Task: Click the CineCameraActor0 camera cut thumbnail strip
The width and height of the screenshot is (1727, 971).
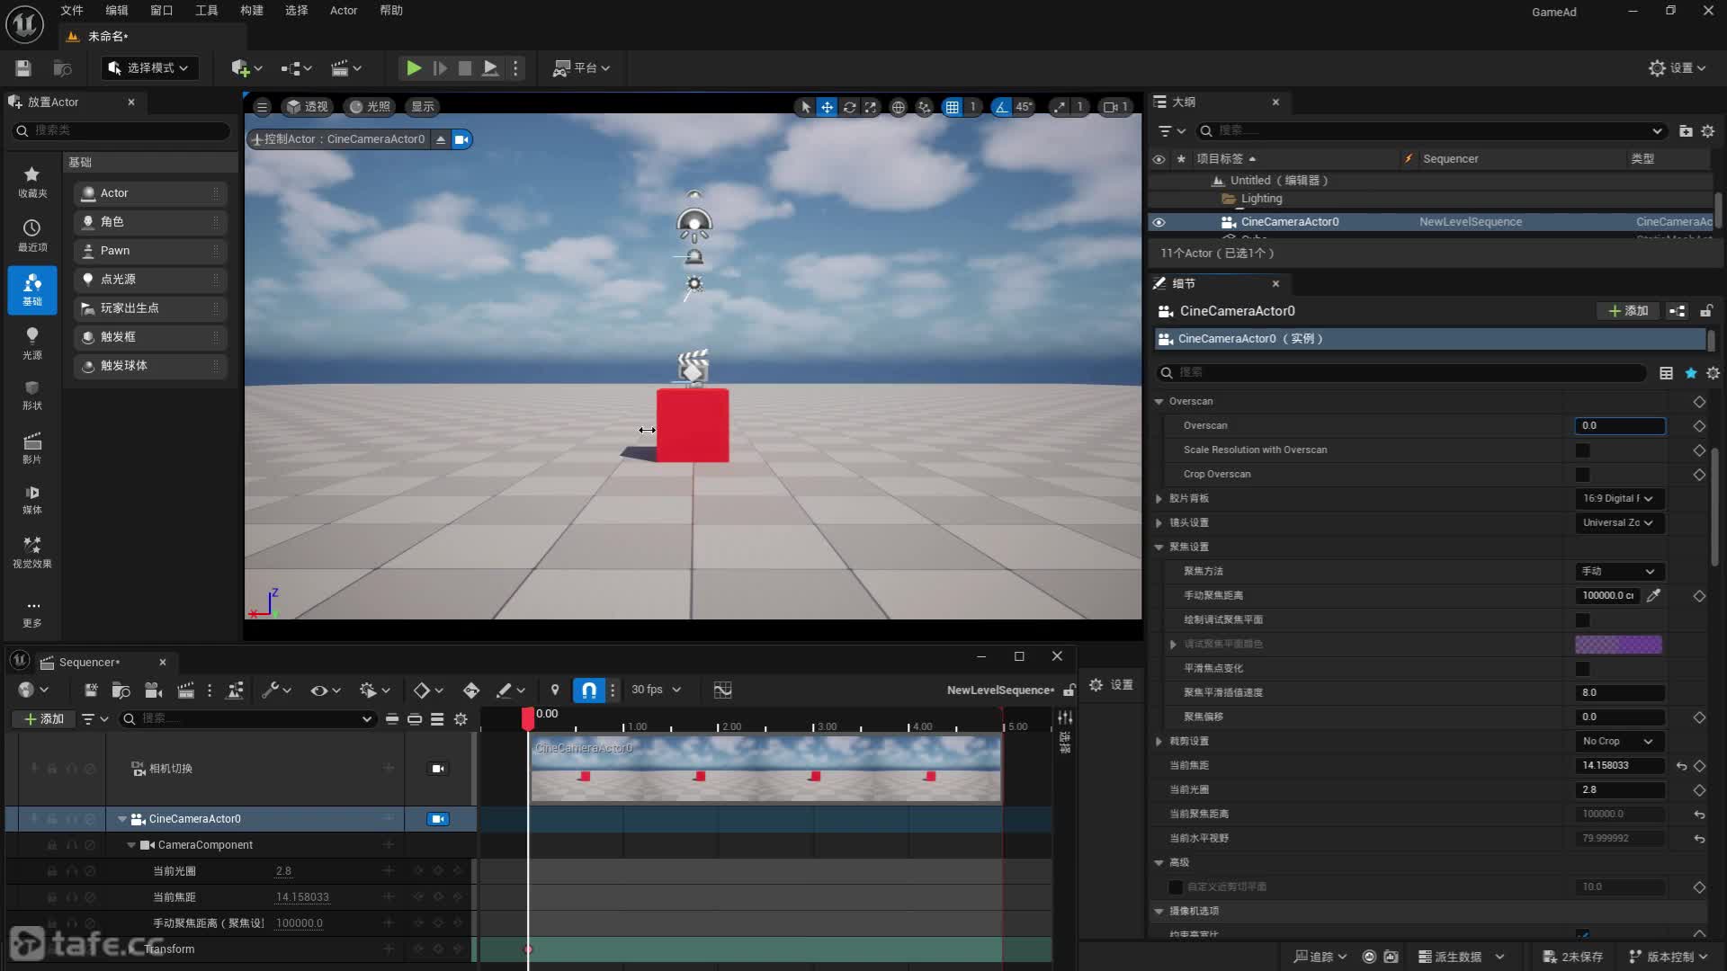Action: 765,769
